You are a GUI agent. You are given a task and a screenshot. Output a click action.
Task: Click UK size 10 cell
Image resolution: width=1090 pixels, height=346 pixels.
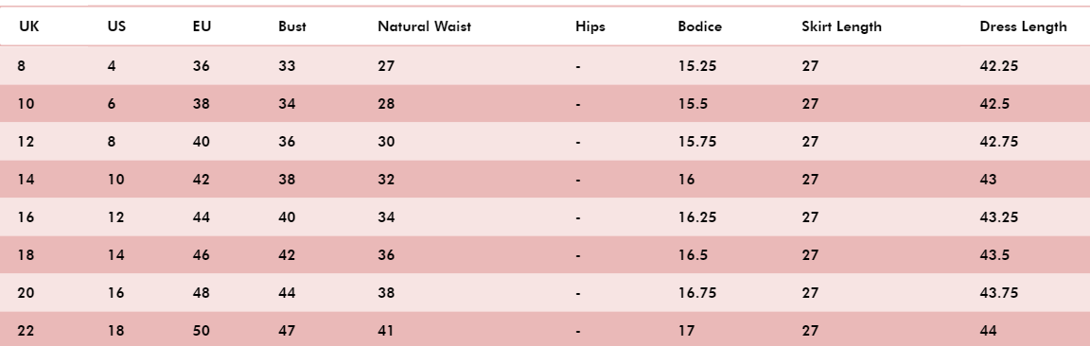tap(26, 104)
